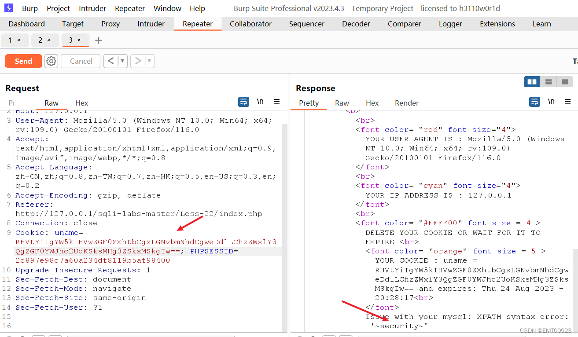
Task: Select top-bottom layout view
Action: pos(549,82)
